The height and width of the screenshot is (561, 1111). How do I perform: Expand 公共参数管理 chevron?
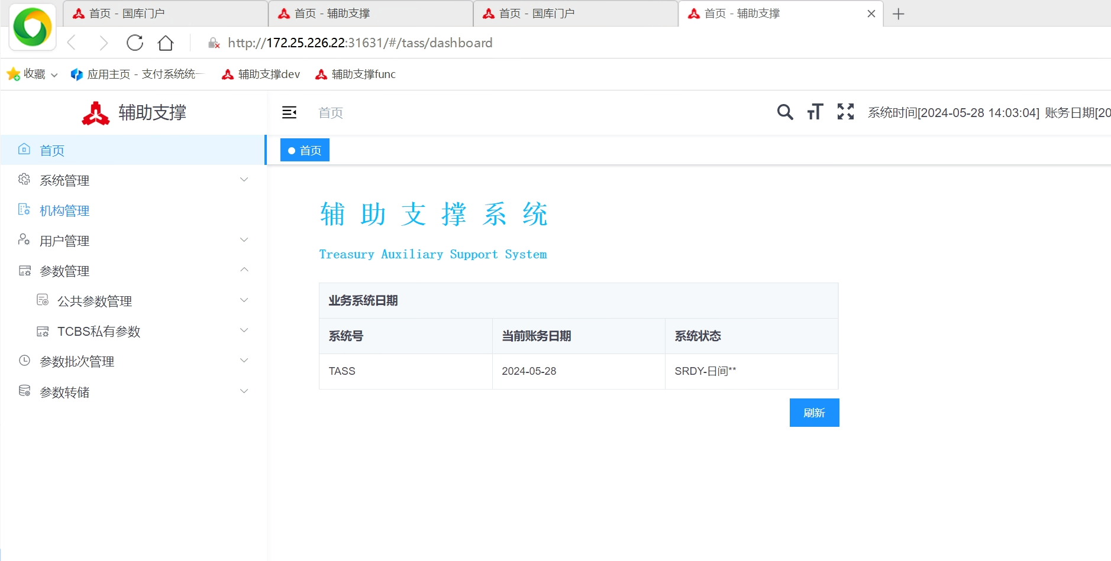click(x=244, y=300)
